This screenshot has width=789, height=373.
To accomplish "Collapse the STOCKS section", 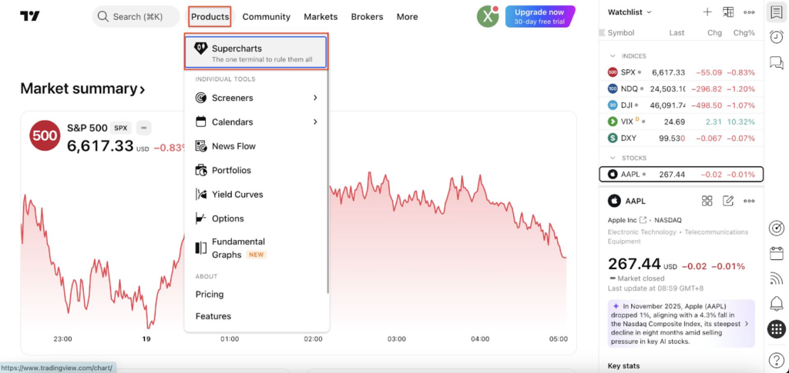I will pyautogui.click(x=613, y=158).
